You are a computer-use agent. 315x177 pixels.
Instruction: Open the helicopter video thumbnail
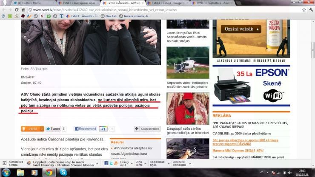[x=187, y=63]
